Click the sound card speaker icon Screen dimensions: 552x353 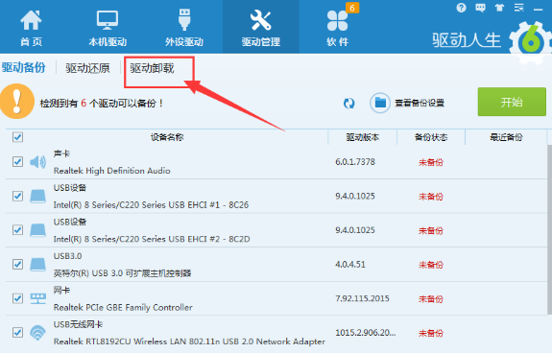(x=37, y=162)
